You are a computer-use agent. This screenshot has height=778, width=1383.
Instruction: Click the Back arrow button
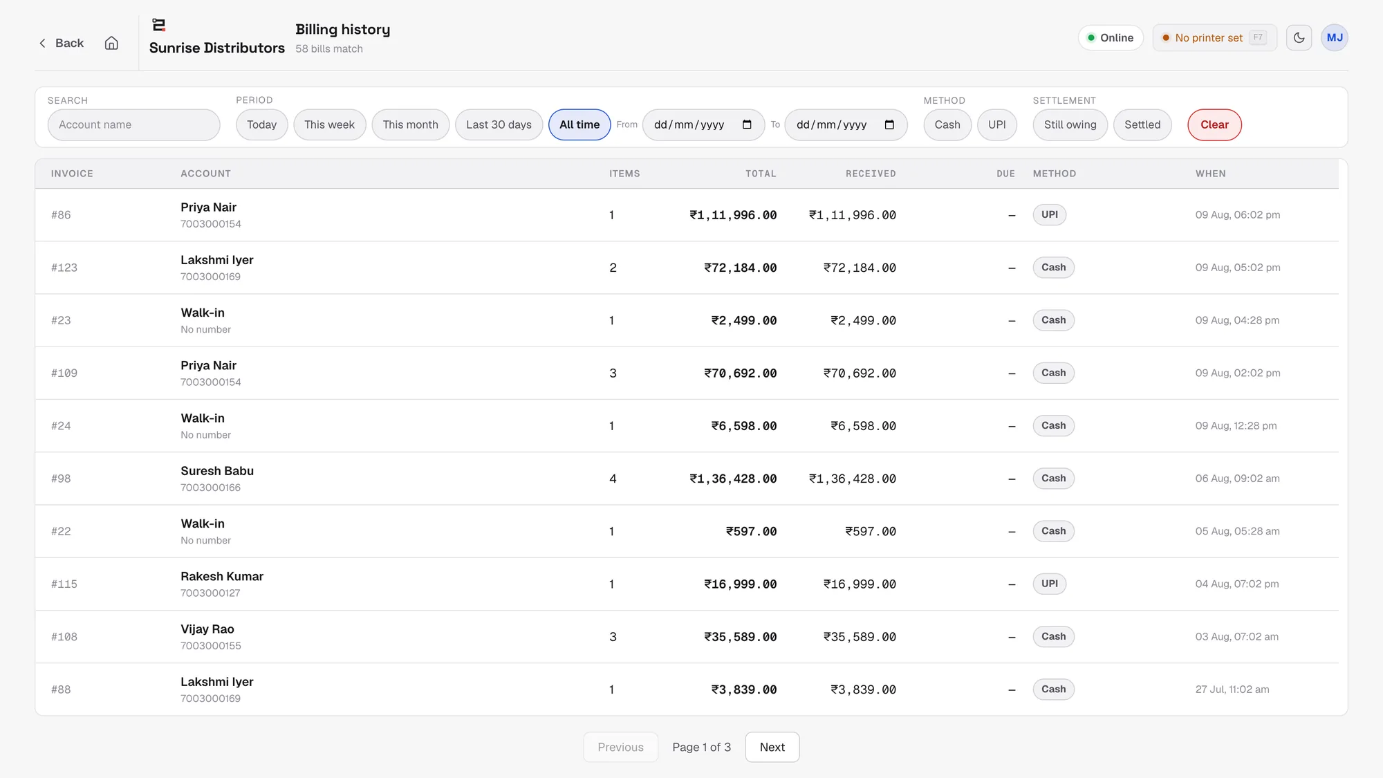tap(62, 43)
